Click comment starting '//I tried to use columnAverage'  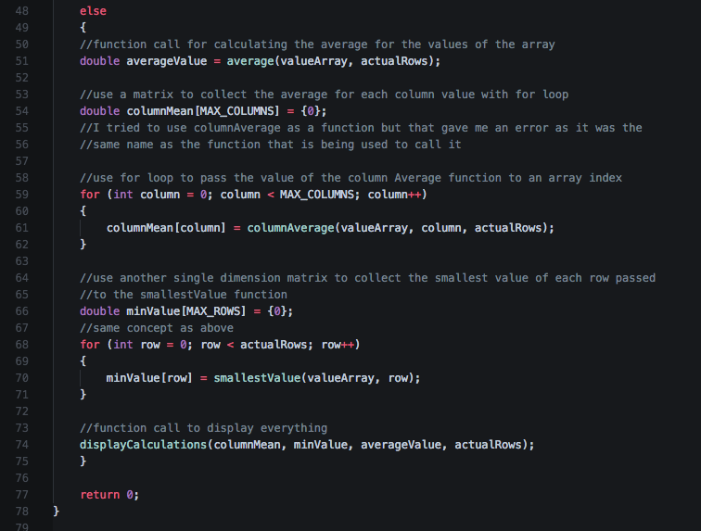pos(362,128)
